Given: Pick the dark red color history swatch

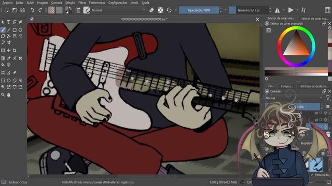Looking at the screenshot, I should [330, 45].
